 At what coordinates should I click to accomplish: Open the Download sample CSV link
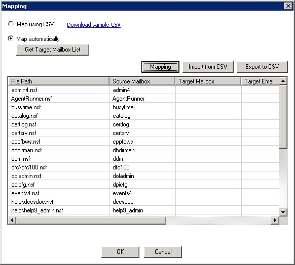pos(94,25)
